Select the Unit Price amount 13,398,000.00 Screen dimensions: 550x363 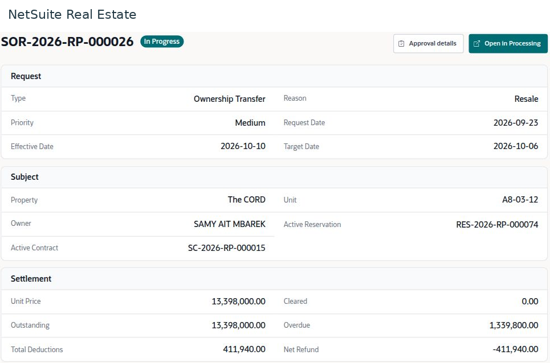[238, 302]
